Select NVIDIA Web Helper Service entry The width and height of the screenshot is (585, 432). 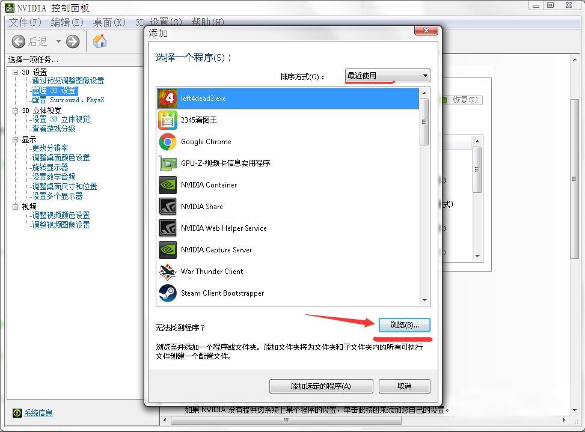pyautogui.click(x=288, y=228)
